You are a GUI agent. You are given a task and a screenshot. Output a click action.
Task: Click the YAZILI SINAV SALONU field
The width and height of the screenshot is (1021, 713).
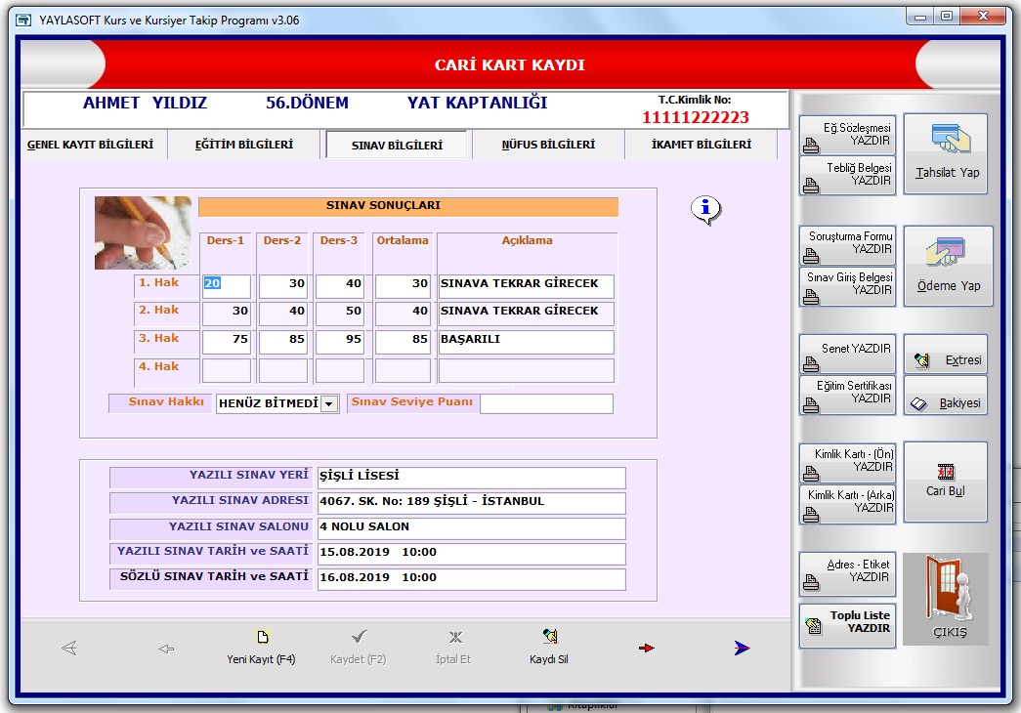pyautogui.click(x=472, y=527)
